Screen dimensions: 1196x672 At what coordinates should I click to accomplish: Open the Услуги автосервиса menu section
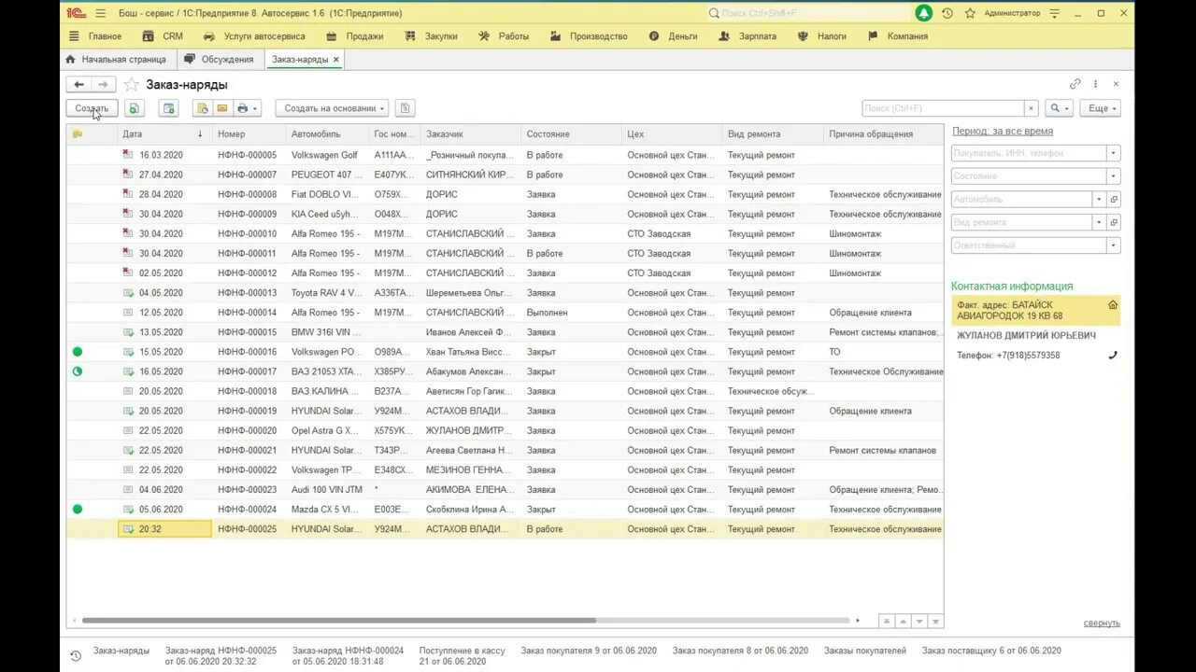click(254, 36)
